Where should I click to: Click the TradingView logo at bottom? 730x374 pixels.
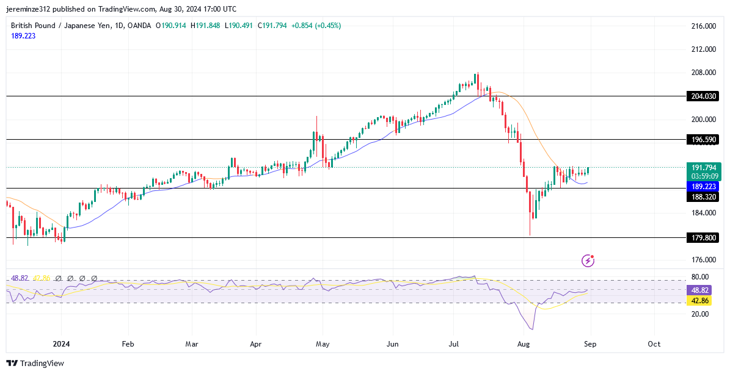click(x=35, y=363)
